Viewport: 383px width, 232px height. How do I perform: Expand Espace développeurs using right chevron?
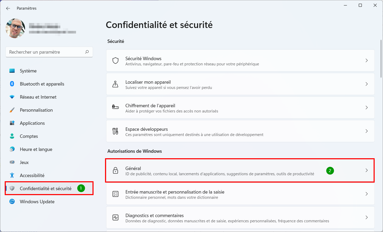pyautogui.click(x=367, y=131)
